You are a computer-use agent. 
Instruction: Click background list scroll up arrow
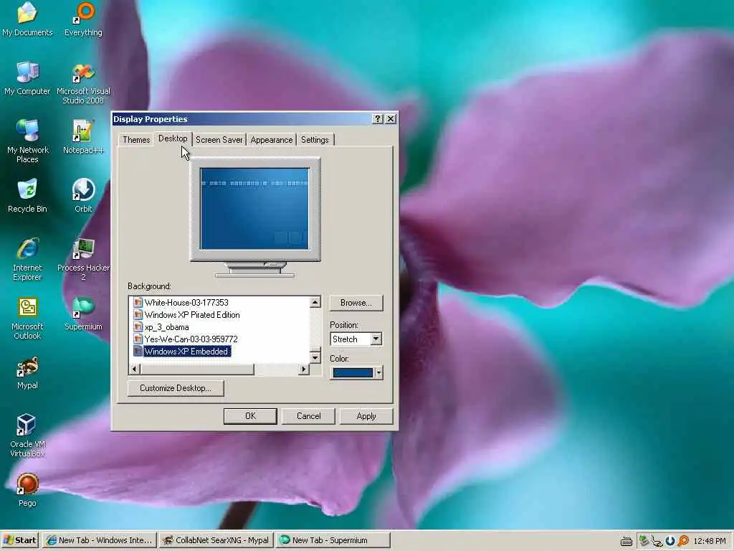click(x=315, y=302)
